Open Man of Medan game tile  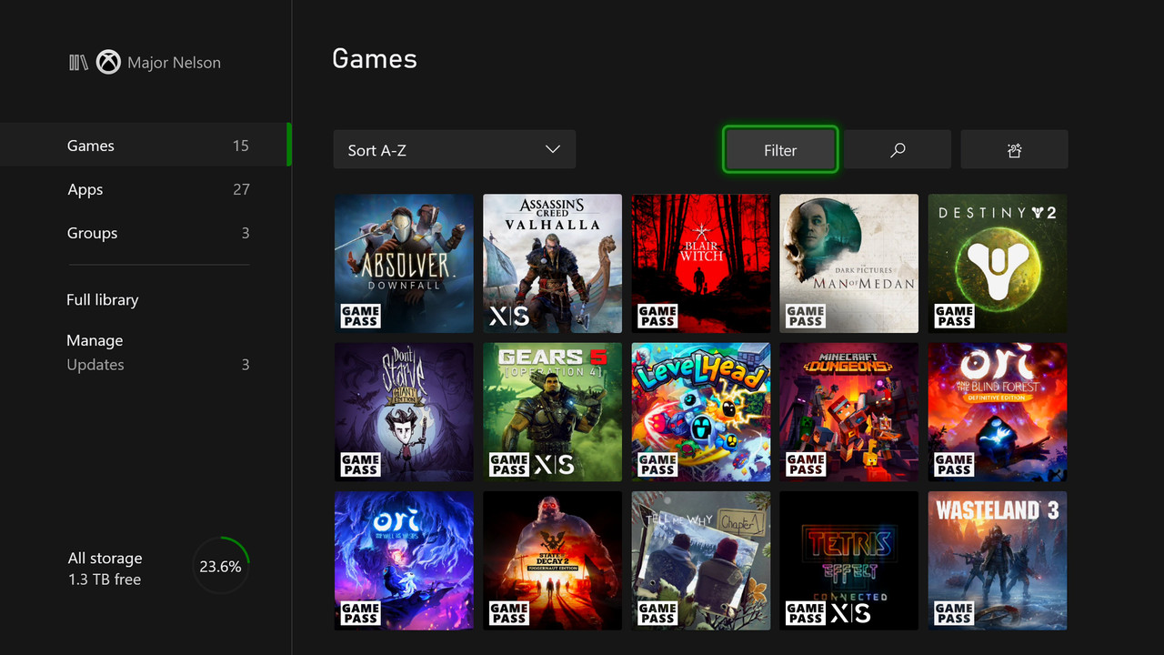(849, 263)
